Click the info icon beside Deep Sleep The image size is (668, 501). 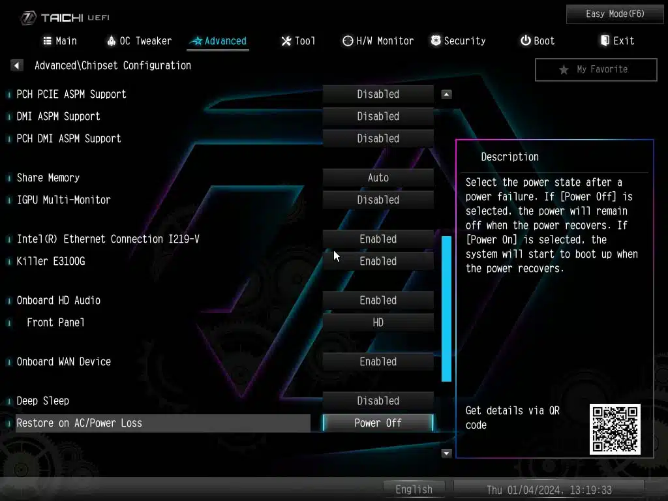tap(9, 401)
